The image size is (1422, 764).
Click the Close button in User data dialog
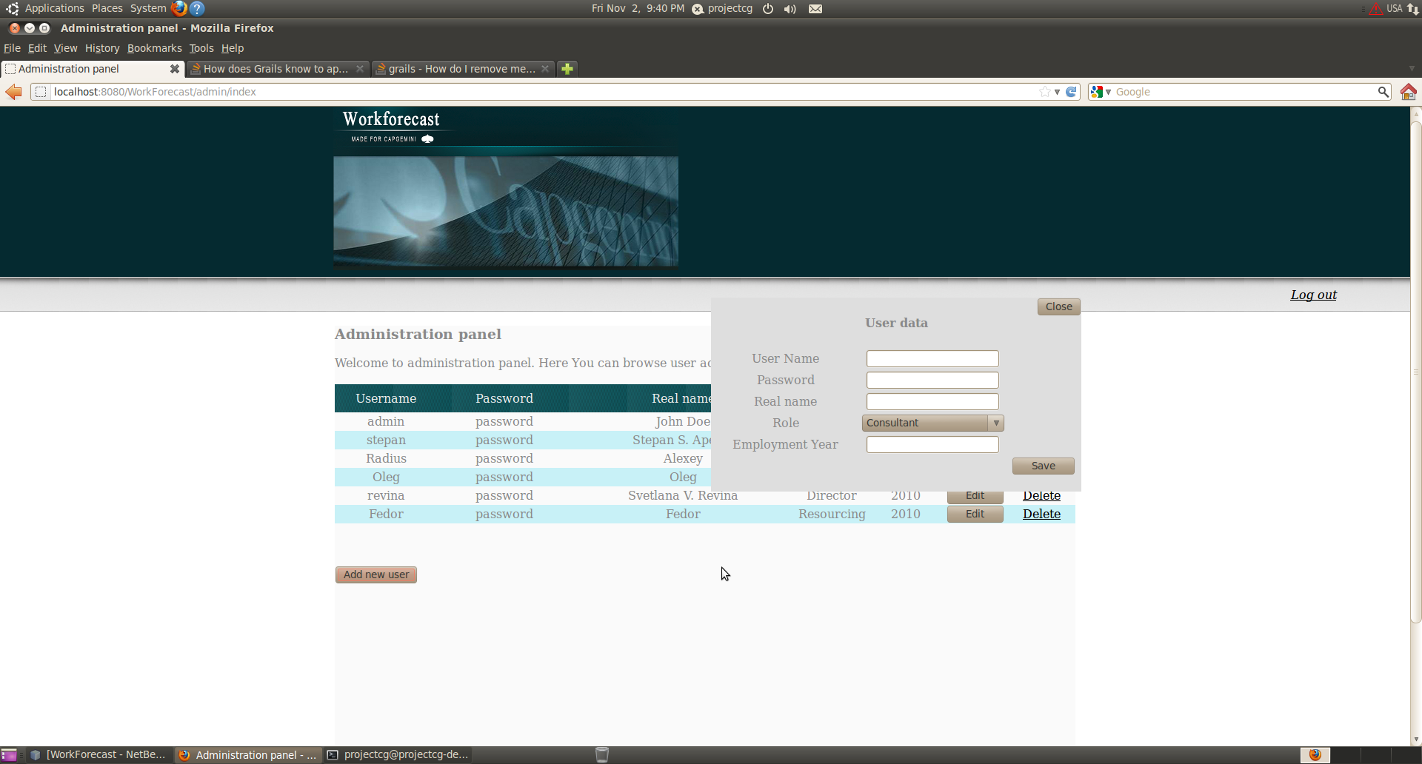tap(1058, 306)
